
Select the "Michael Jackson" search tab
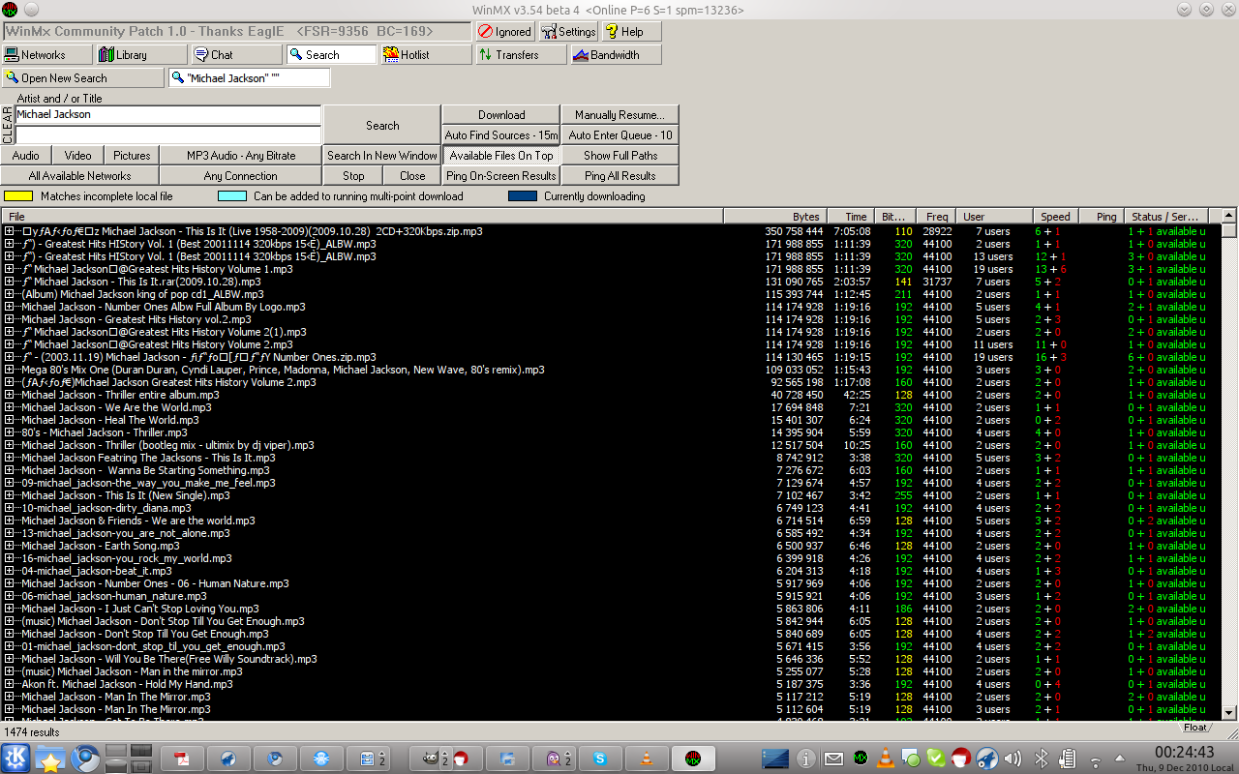click(250, 78)
